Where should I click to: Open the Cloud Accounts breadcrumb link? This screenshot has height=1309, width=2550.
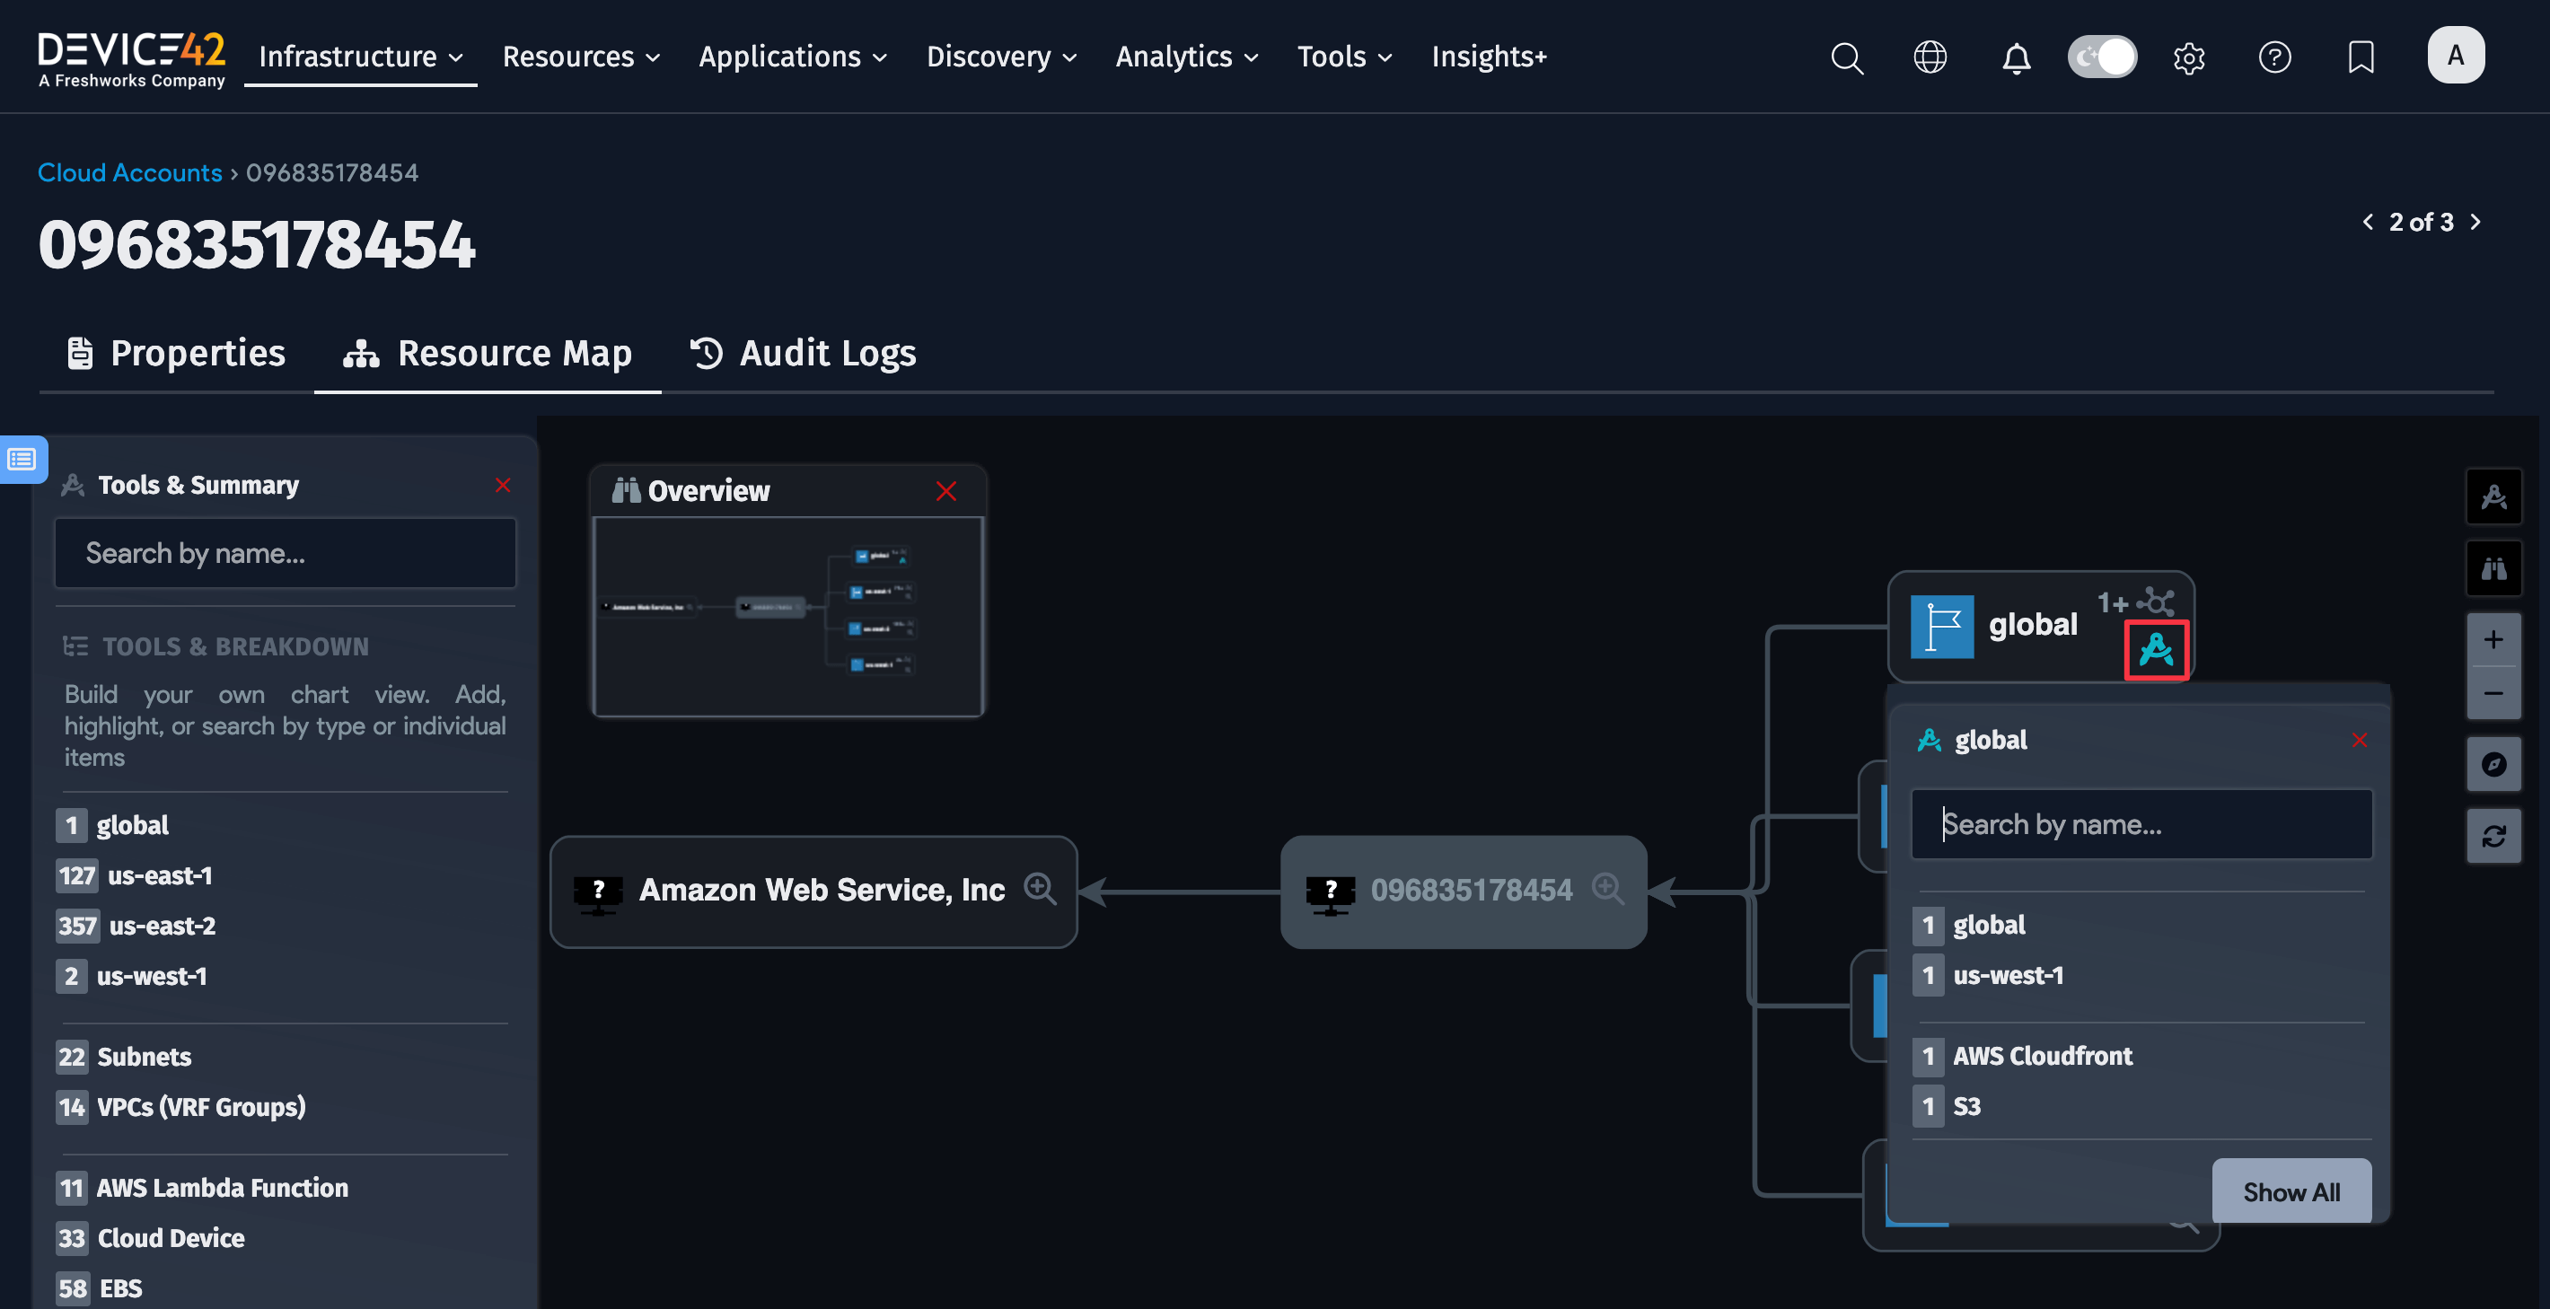pos(129,172)
